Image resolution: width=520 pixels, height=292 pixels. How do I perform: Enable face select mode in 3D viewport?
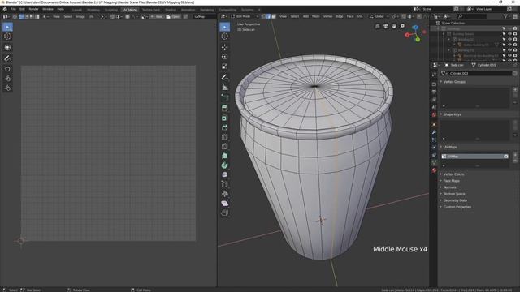click(x=274, y=16)
